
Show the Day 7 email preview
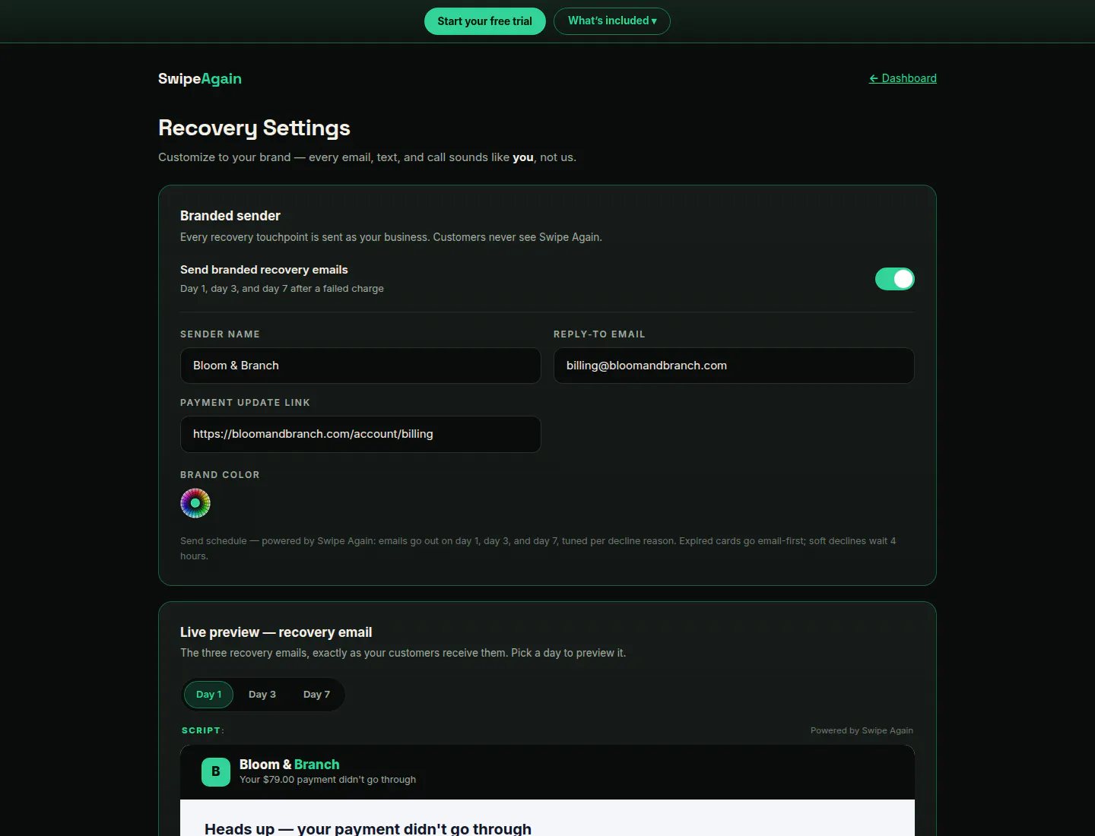pos(316,695)
